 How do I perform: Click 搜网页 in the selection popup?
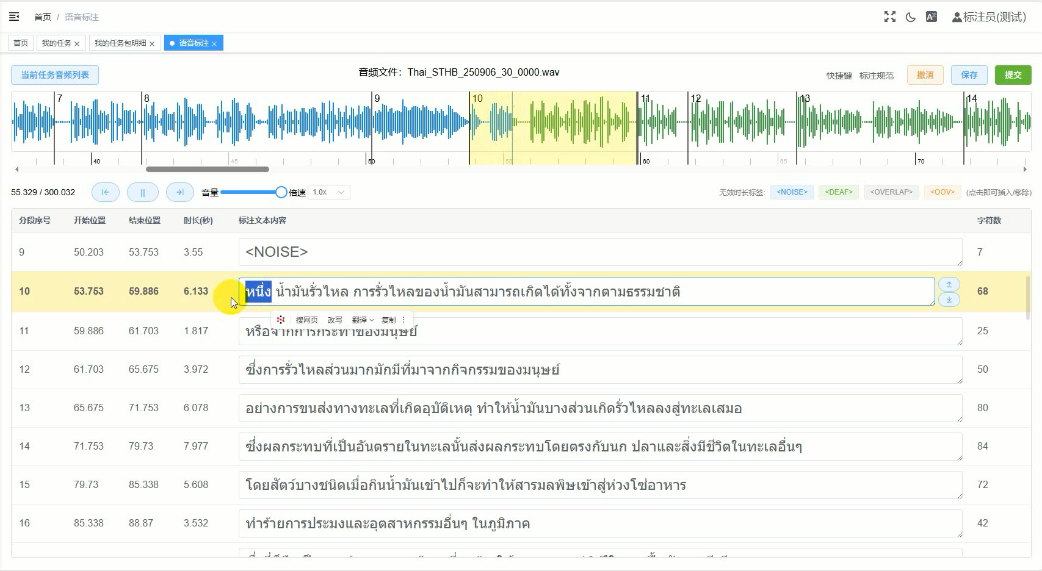tap(306, 320)
